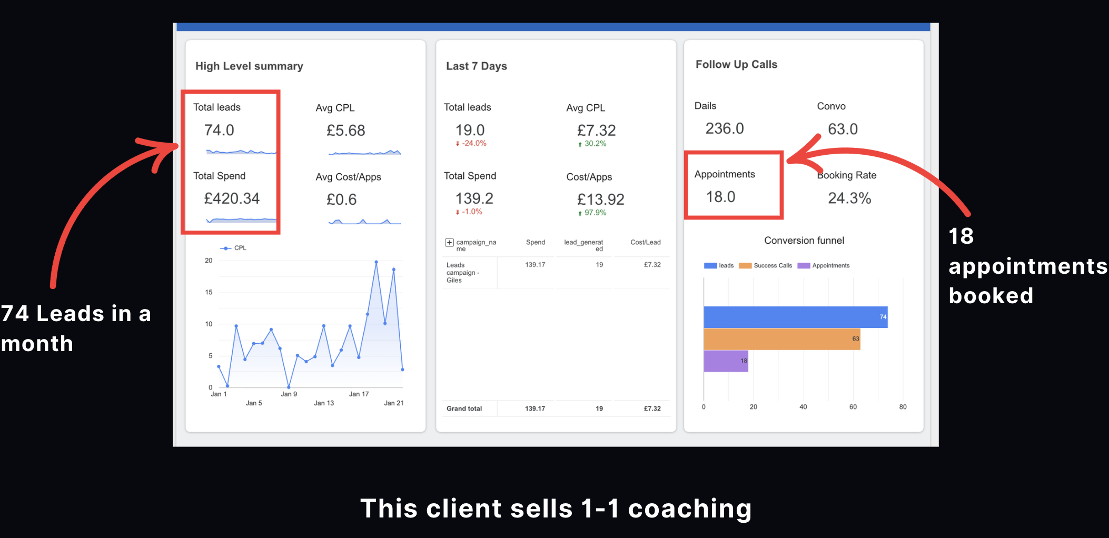Sort table by Cost/Lead column header
Image resolution: width=1109 pixels, height=538 pixels.
coord(646,242)
